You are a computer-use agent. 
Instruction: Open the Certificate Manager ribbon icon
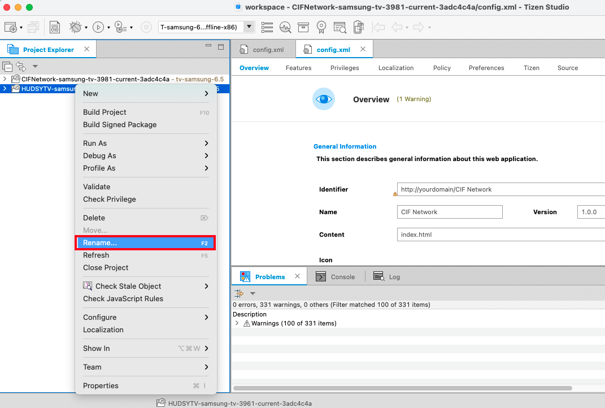(x=321, y=27)
